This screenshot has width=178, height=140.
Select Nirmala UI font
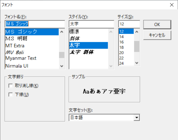[x=32, y=66]
